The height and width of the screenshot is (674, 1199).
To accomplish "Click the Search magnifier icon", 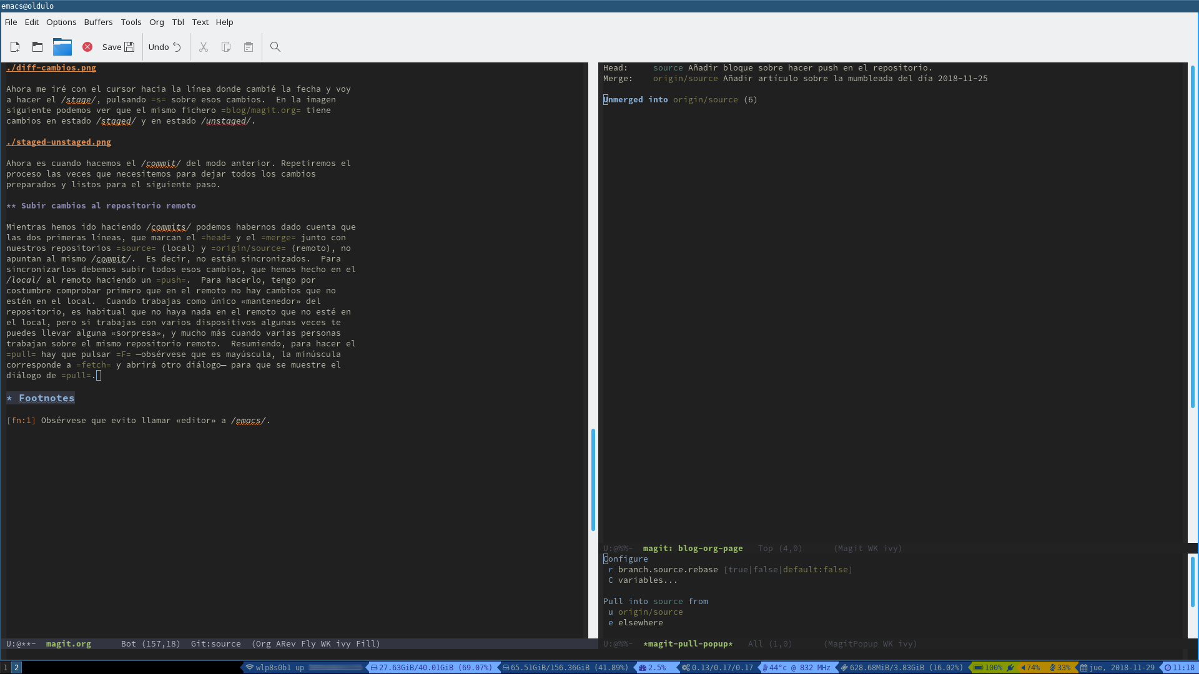I will tap(275, 47).
